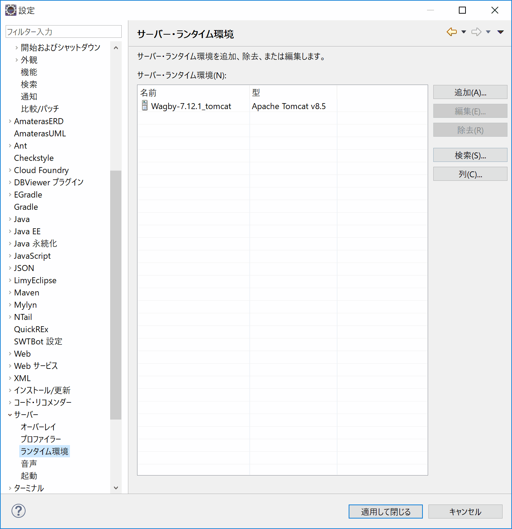The height and width of the screenshot is (529, 512).
Task: Expand the 外観 tree node
Action: pos(16,60)
